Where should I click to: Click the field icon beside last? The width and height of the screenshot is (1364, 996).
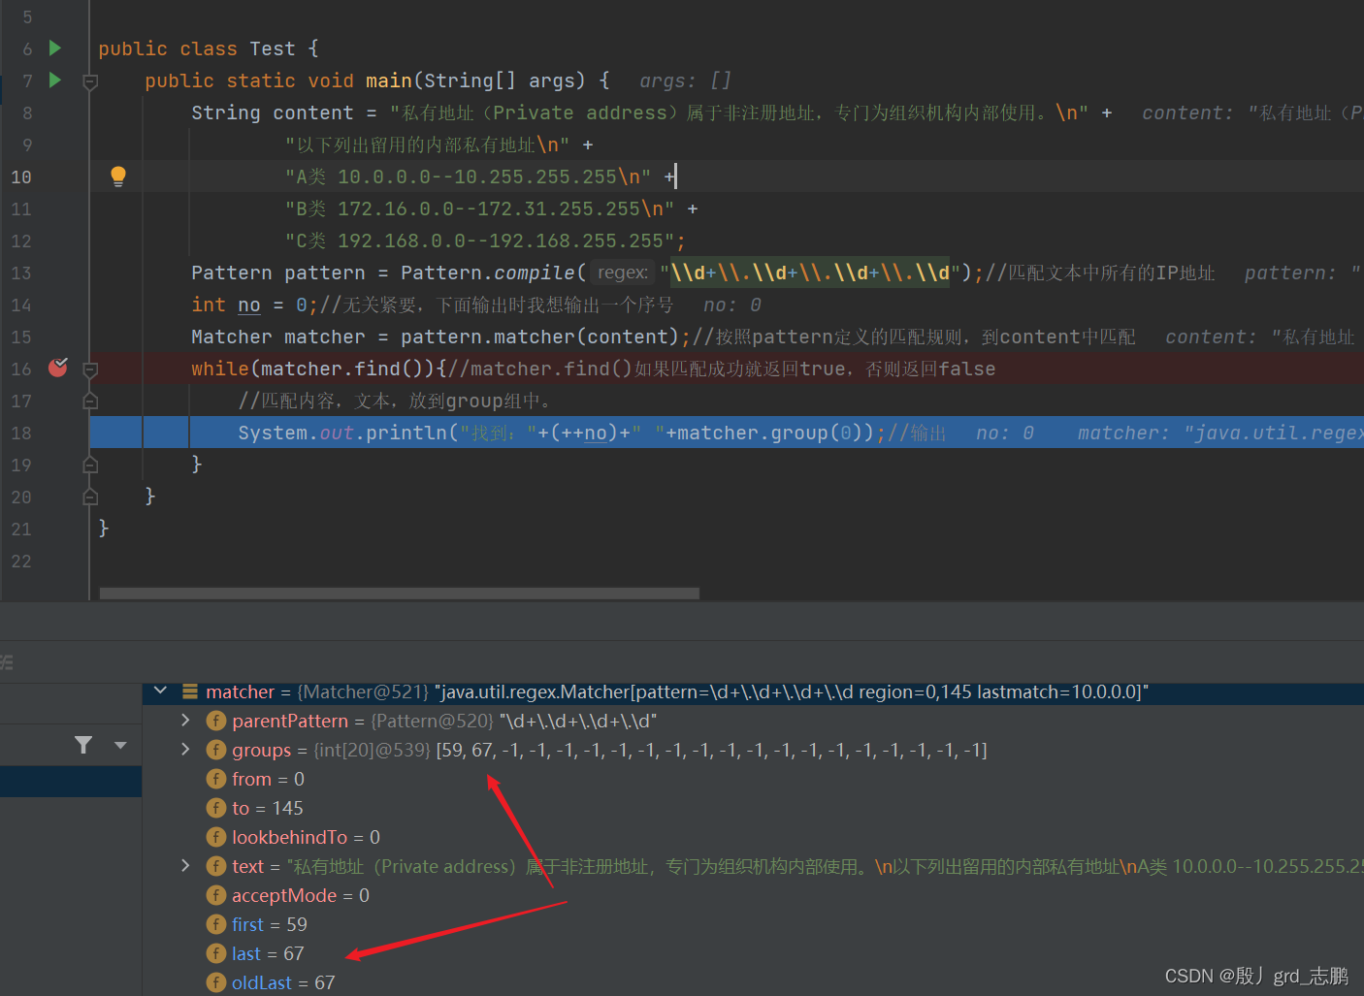coord(216,953)
